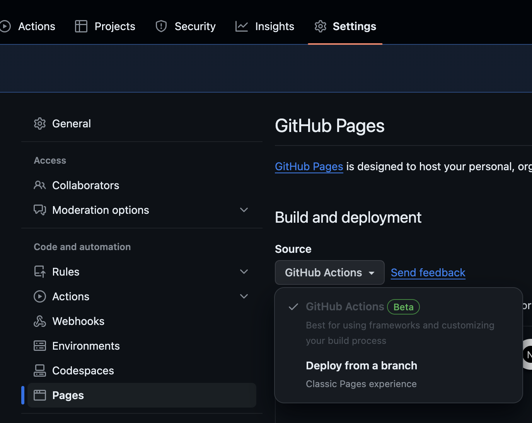Click the Send feedback link

click(x=428, y=272)
